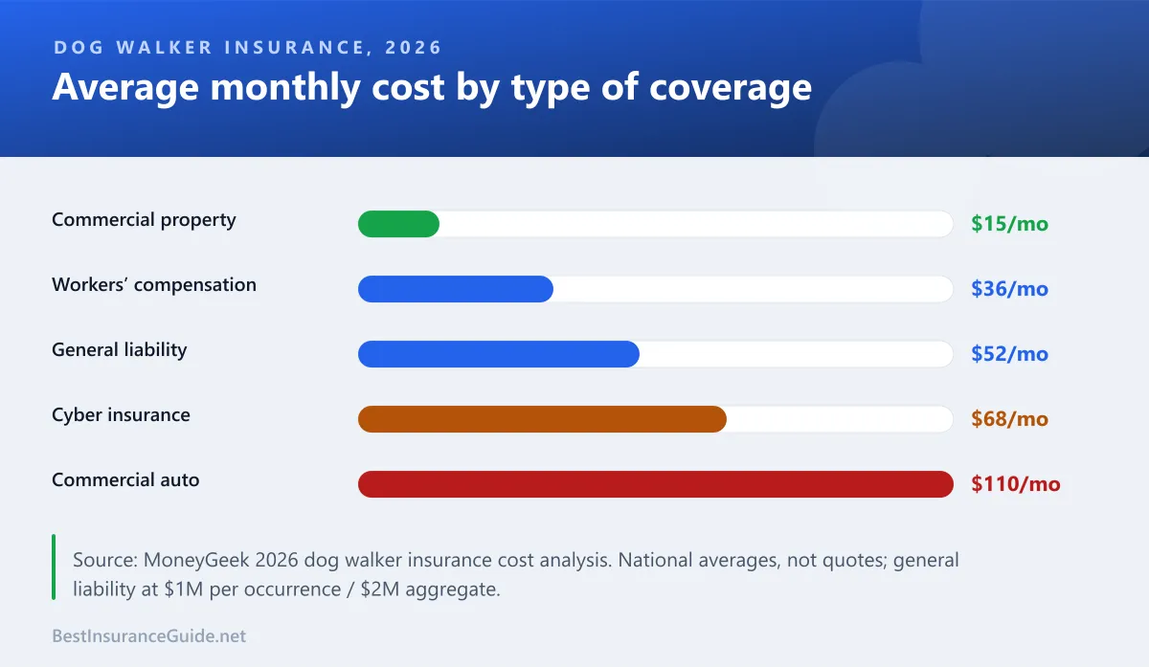Click the '$52/mo' value
This screenshot has height=667, width=1149.
(1010, 354)
